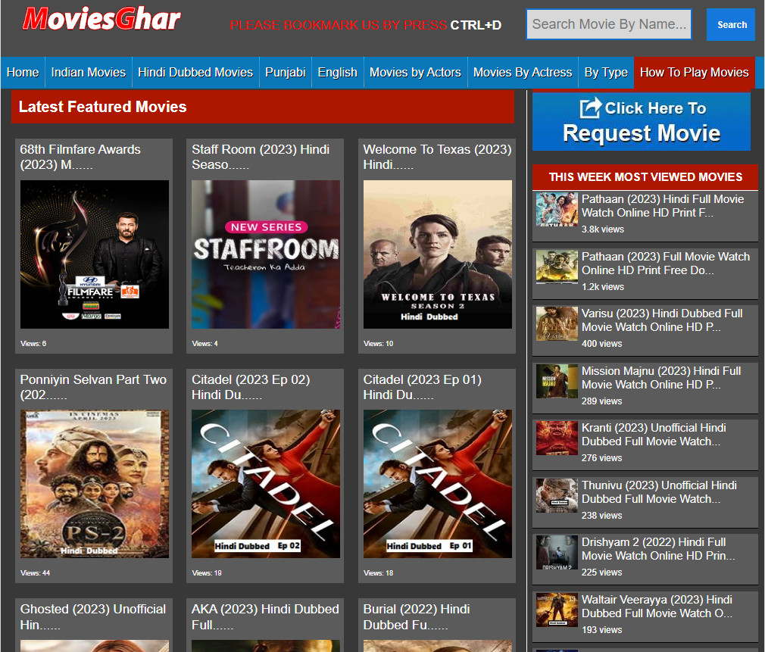This screenshot has width=765, height=652.
Task: Open Waltair Veerayya (2023) Hindi link
Action: [657, 606]
